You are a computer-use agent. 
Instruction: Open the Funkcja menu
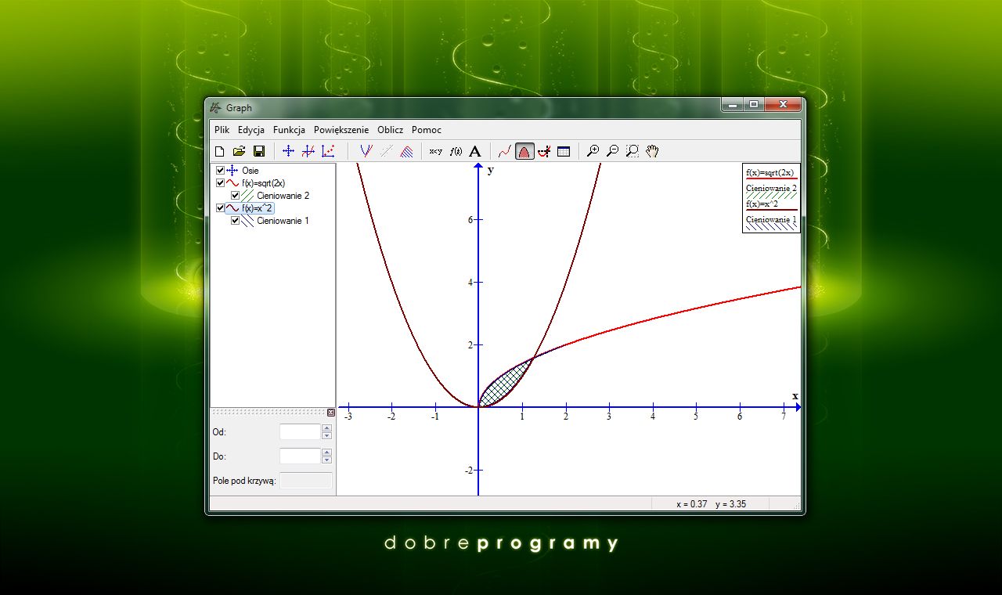click(x=289, y=130)
